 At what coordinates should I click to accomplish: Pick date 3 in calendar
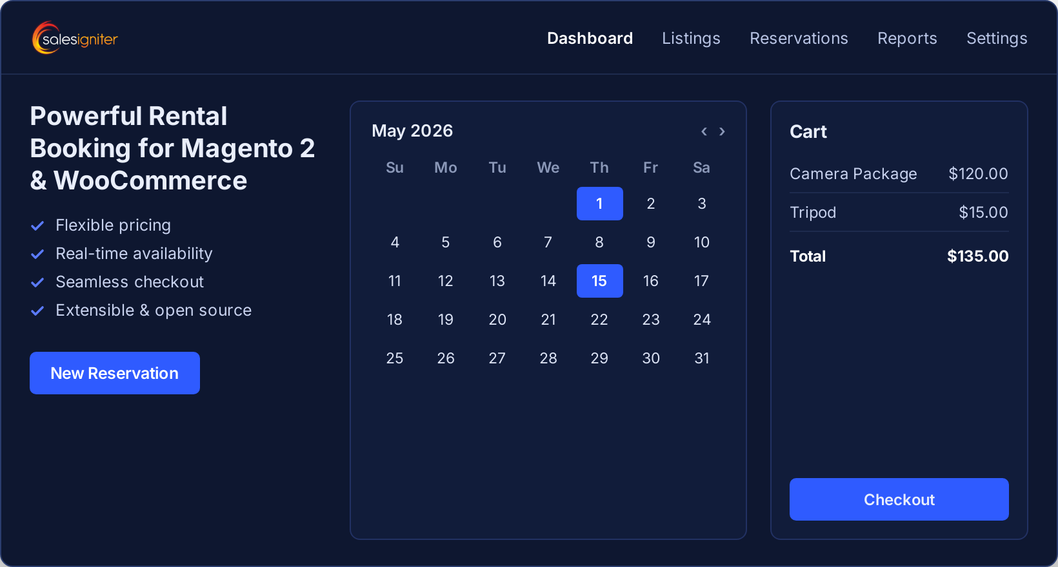click(x=702, y=204)
